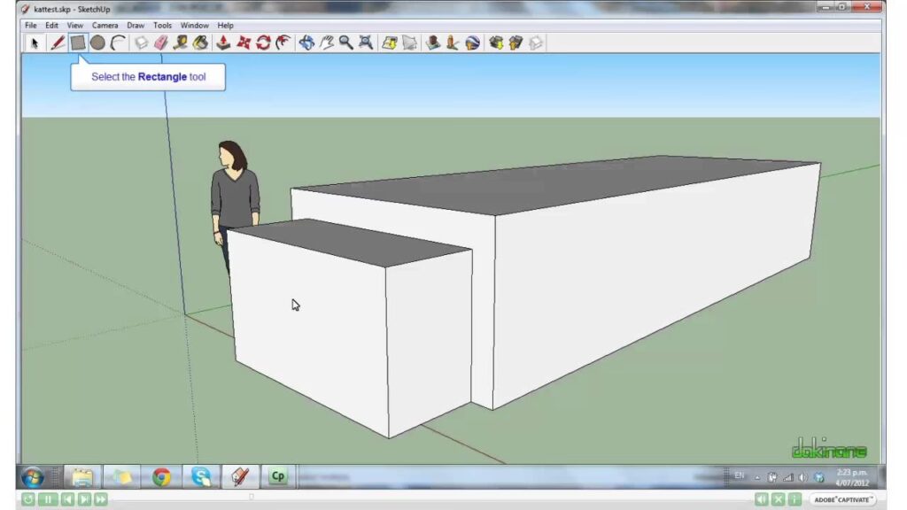The image size is (907, 510).
Task: Activate the Push/Pull tool
Action: click(x=223, y=42)
